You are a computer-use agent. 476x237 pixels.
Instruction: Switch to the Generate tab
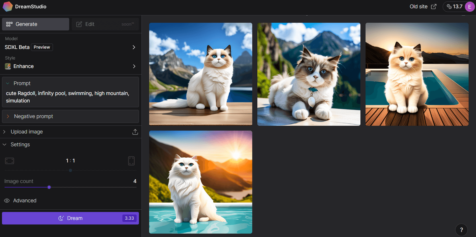click(36, 24)
